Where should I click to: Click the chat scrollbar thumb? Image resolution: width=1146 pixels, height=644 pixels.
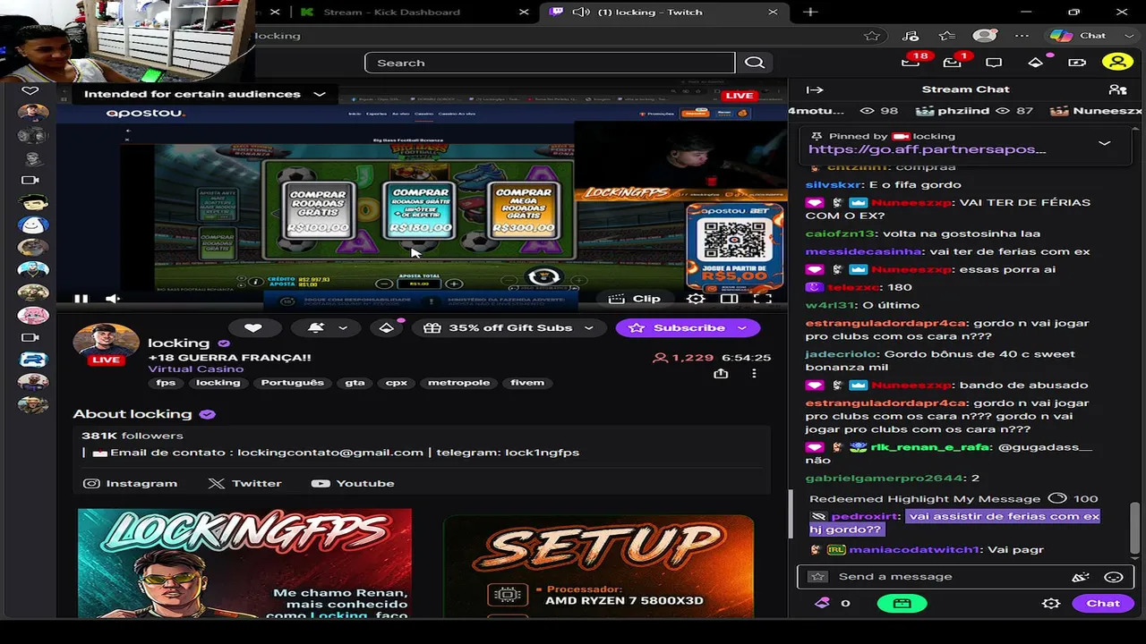(x=1135, y=528)
